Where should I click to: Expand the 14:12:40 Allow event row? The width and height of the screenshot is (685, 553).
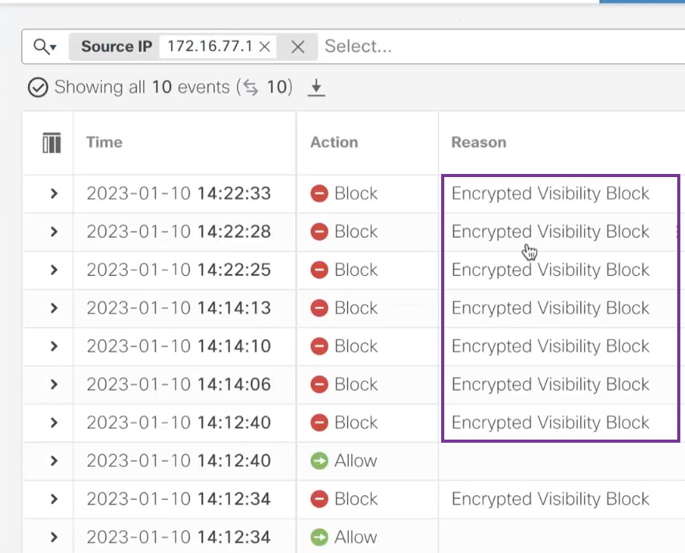tap(54, 461)
